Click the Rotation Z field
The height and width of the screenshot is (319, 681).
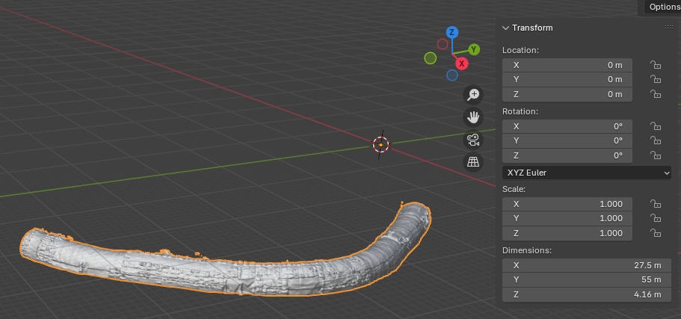tap(567, 155)
